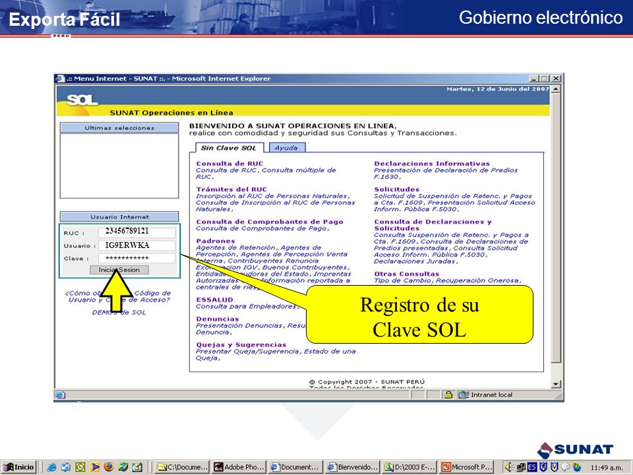The width and height of the screenshot is (633, 475).
Task: Click Internet Explorer title bar icon
Action: (60, 79)
